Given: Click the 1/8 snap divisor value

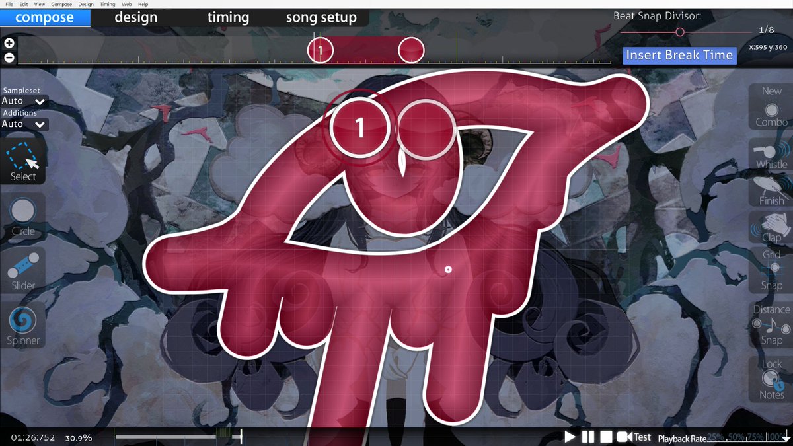Looking at the screenshot, I should [x=767, y=30].
